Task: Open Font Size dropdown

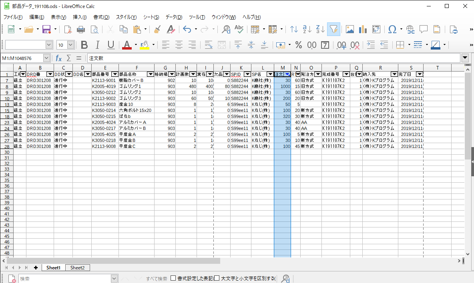Action: [70, 45]
